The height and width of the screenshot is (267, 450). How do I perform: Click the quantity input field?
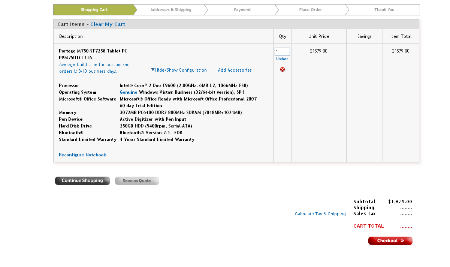[x=282, y=52]
